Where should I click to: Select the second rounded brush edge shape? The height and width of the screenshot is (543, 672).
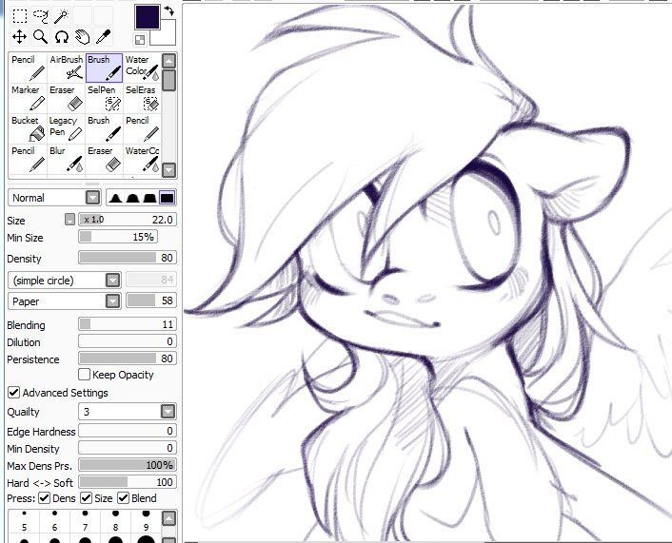[x=132, y=198]
